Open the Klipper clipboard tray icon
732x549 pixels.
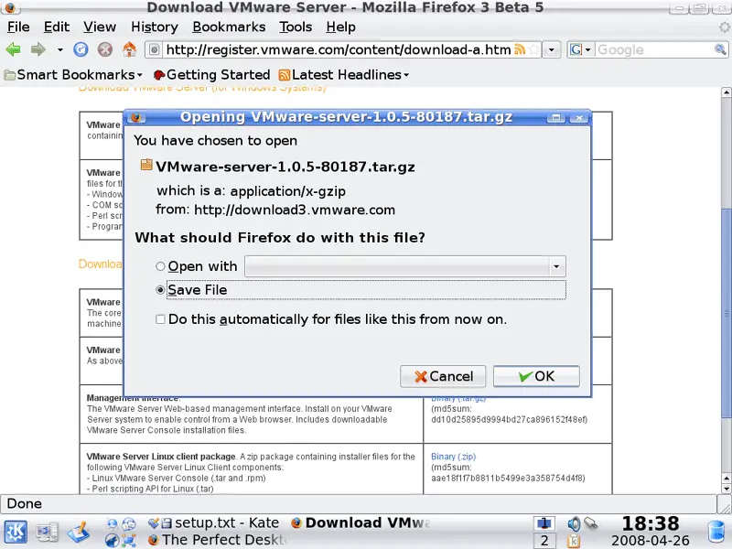pyautogui.click(x=574, y=541)
